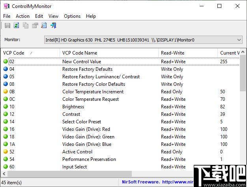Select the Input Select row

(120, 167)
